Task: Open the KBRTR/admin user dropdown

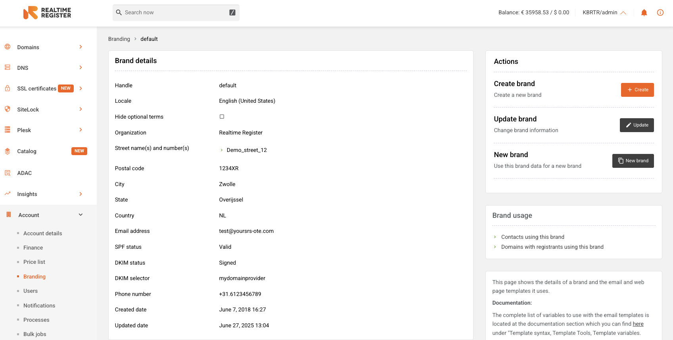Action: [x=604, y=13]
